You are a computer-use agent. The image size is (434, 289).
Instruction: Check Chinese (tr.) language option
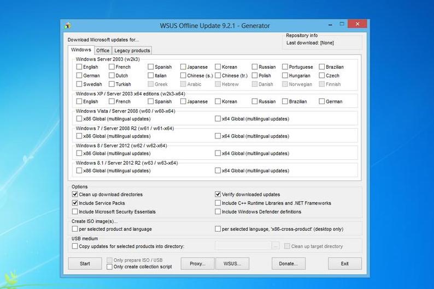218,75
